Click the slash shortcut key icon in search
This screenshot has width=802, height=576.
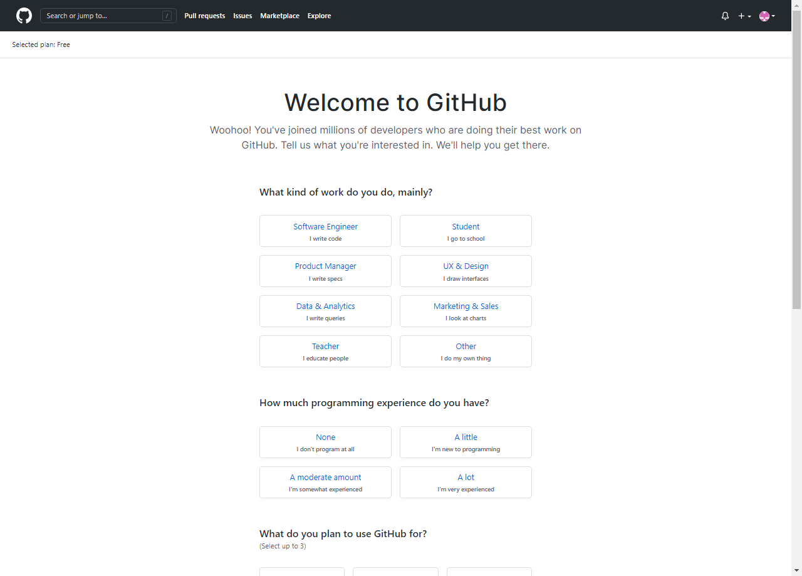(x=167, y=16)
